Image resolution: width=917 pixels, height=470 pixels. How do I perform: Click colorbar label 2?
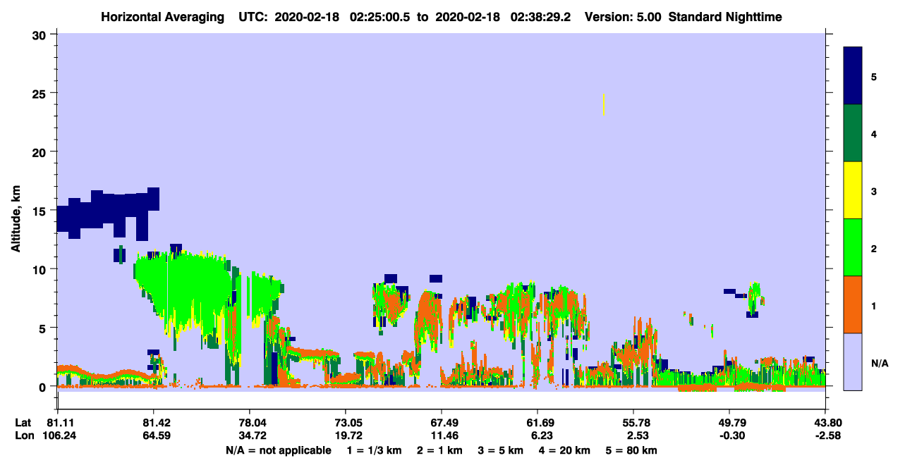(873, 248)
